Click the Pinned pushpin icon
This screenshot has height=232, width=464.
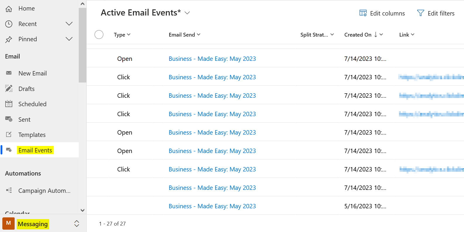coord(9,39)
